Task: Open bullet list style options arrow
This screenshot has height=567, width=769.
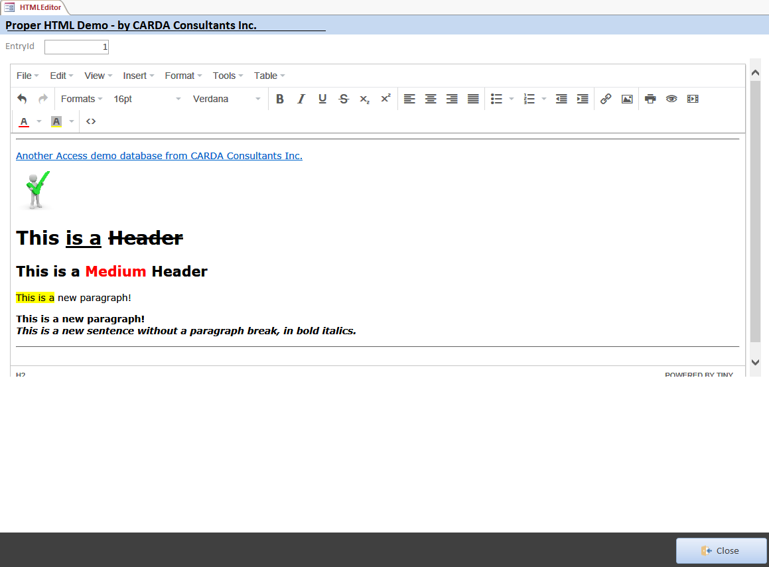Action: [512, 99]
